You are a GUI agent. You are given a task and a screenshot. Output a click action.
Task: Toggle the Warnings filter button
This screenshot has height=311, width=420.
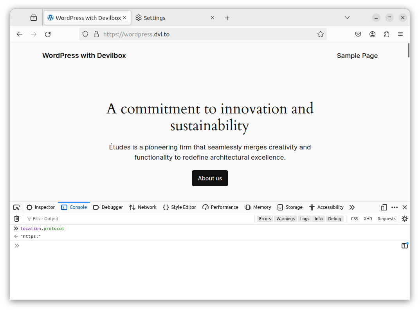[x=285, y=219]
